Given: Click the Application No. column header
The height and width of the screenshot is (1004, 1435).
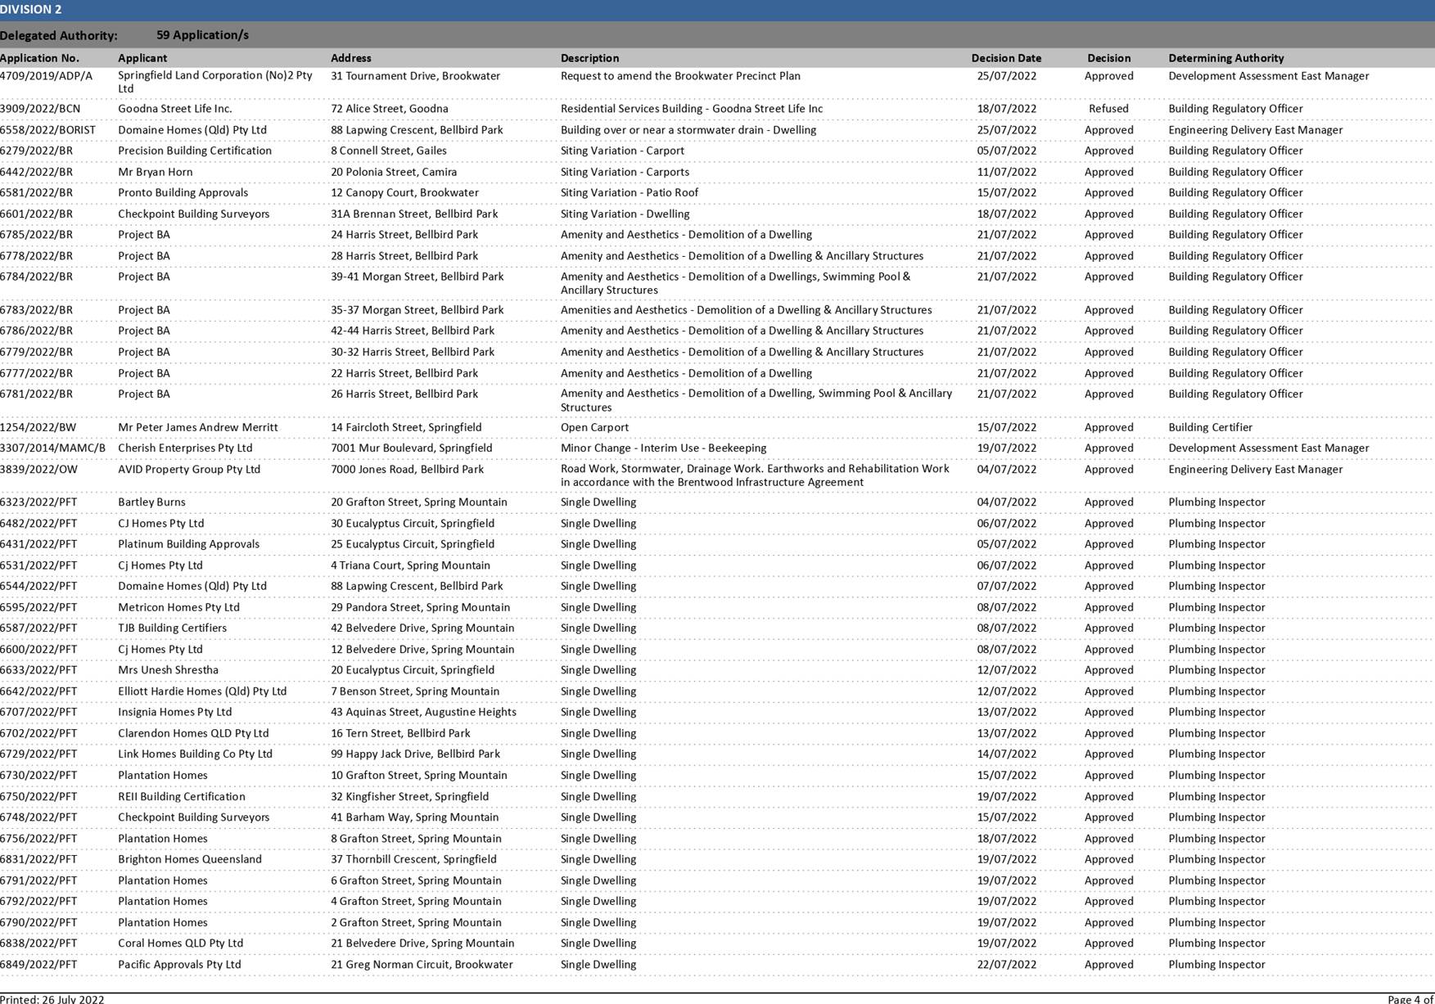Looking at the screenshot, I should coord(39,58).
